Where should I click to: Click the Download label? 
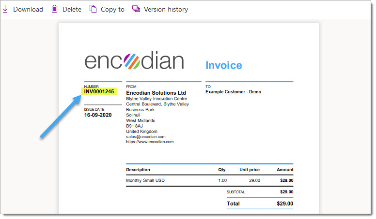click(28, 9)
